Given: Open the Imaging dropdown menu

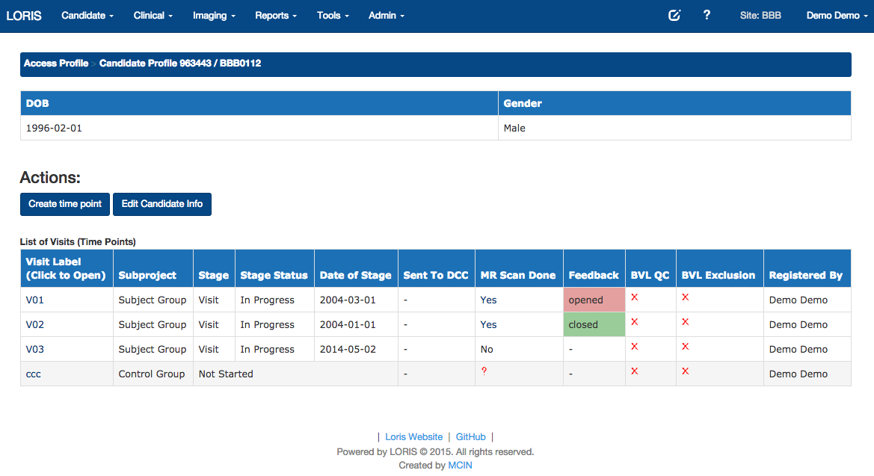Looking at the screenshot, I should tap(214, 16).
